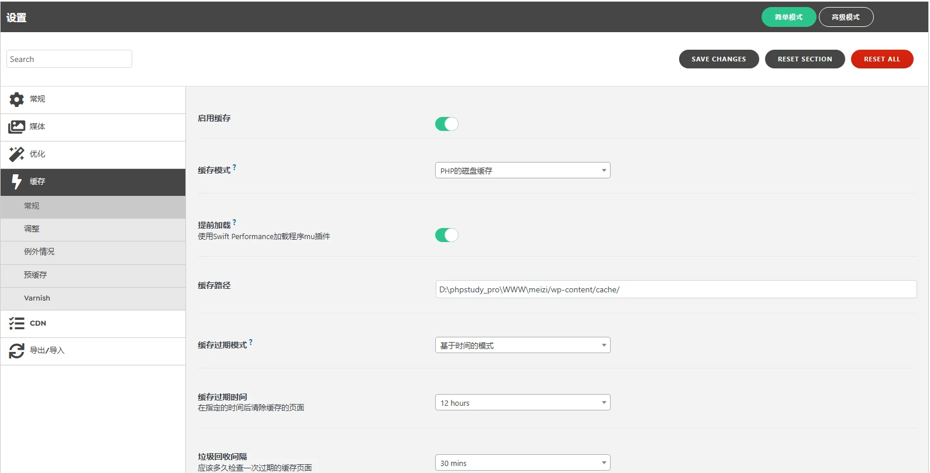Click the description 在指定的时间后清除缓存的页面

(x=251, y=408)
